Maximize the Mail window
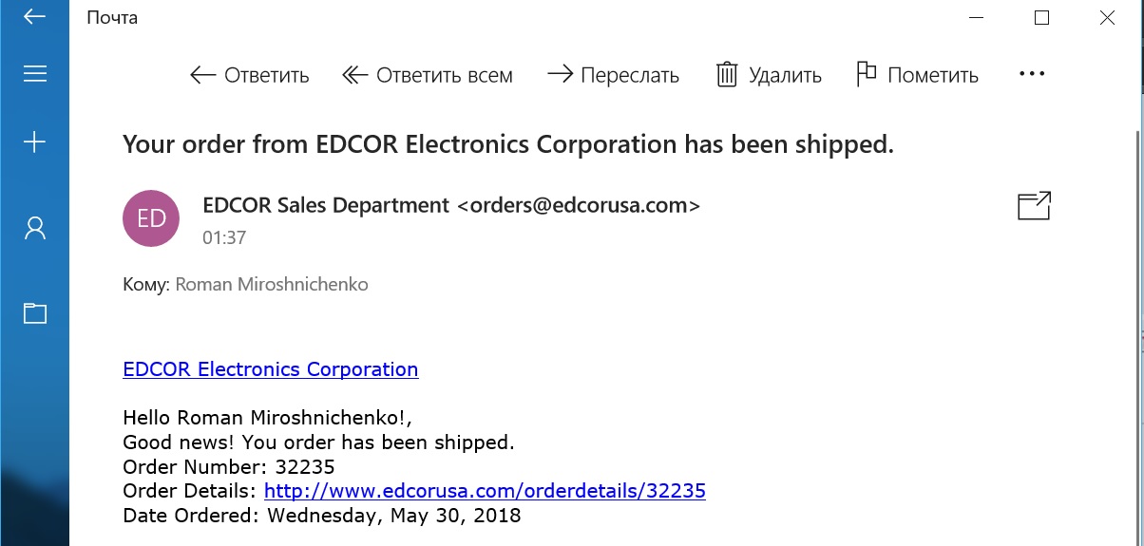 tap(1041, 17)
